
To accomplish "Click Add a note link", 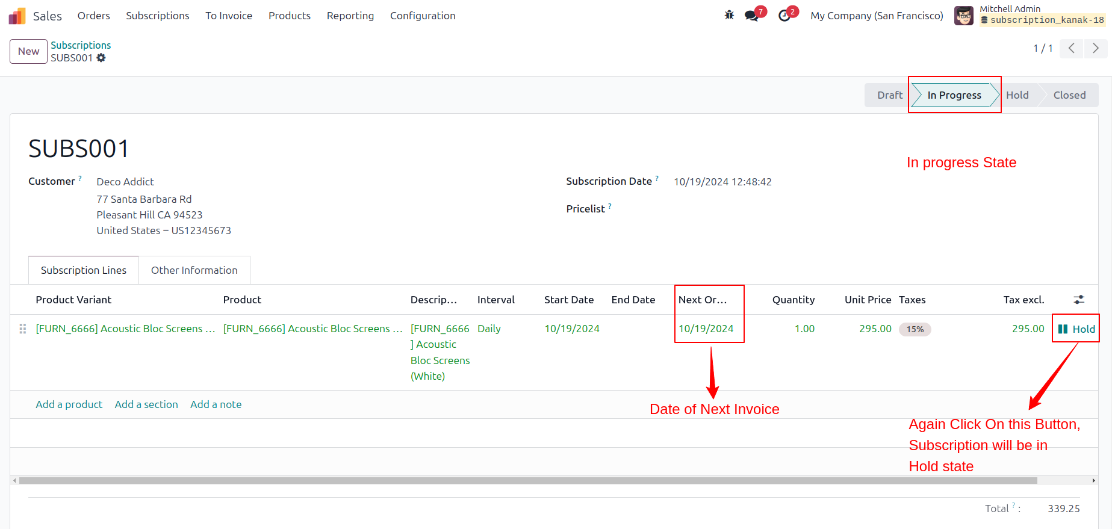I will pyautogui.click(x=216, y=404).
